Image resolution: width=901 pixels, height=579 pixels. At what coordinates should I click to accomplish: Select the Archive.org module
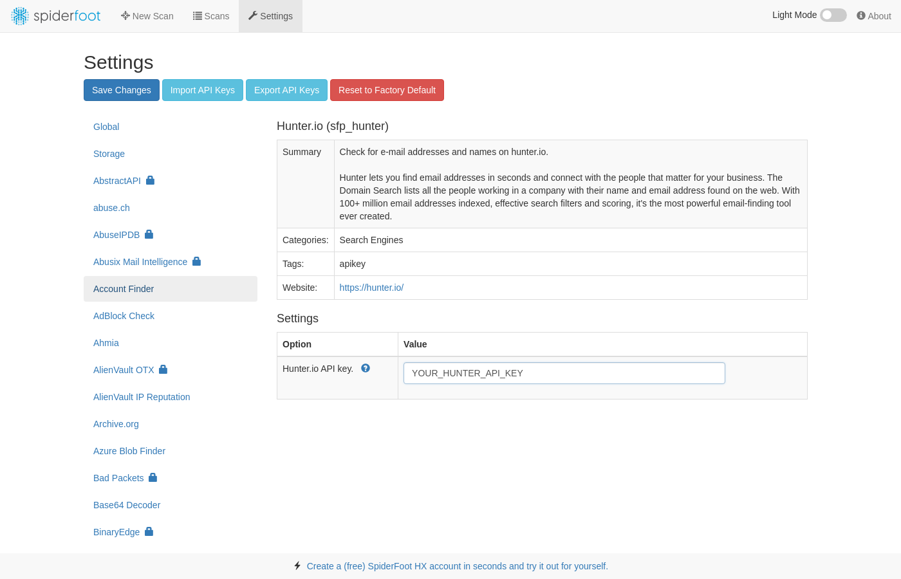click(x=171, y=424)
